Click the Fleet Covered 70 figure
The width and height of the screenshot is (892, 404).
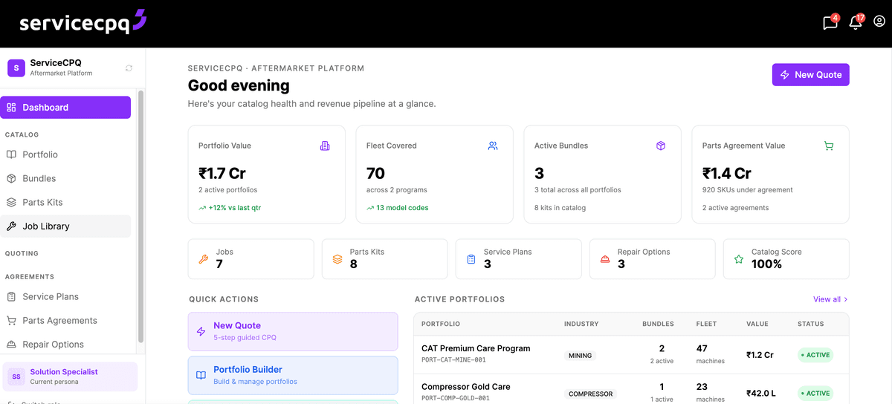pos(375,173)
